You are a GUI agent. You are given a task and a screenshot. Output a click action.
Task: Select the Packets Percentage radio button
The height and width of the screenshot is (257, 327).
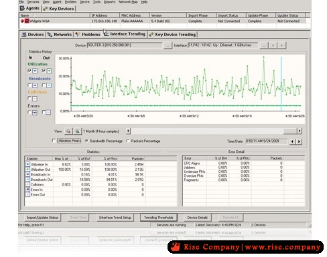tap(128, 141)
